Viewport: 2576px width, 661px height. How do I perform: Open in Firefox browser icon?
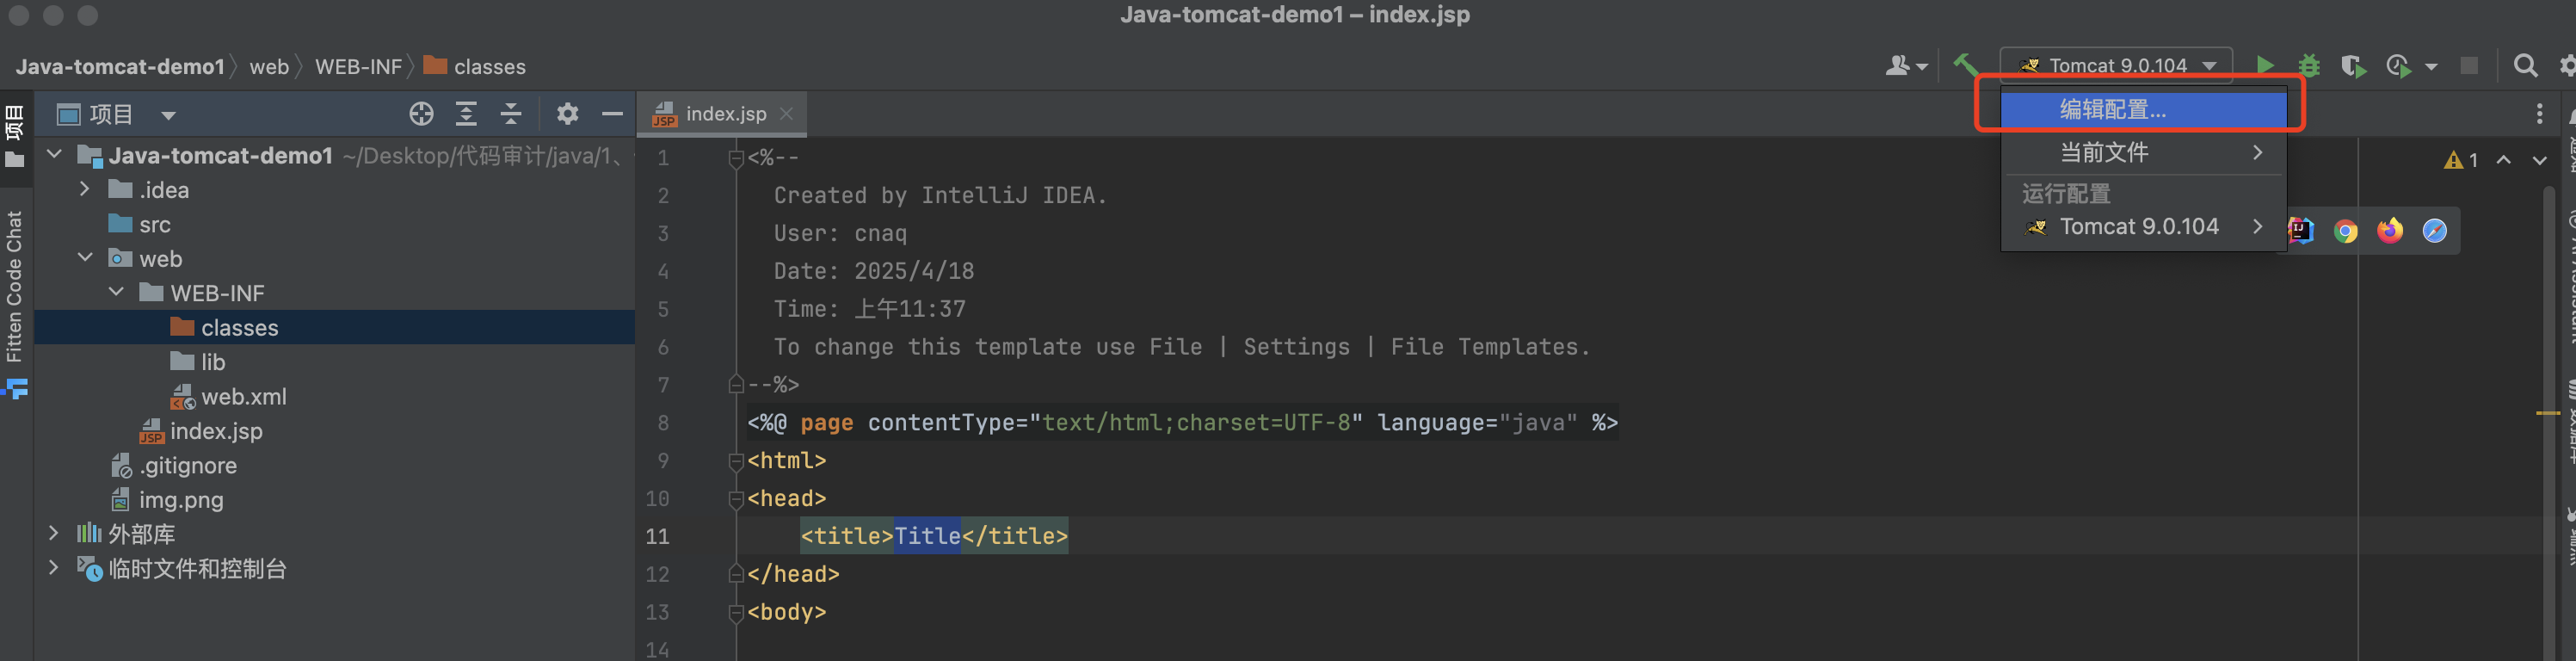point(2390,231)
